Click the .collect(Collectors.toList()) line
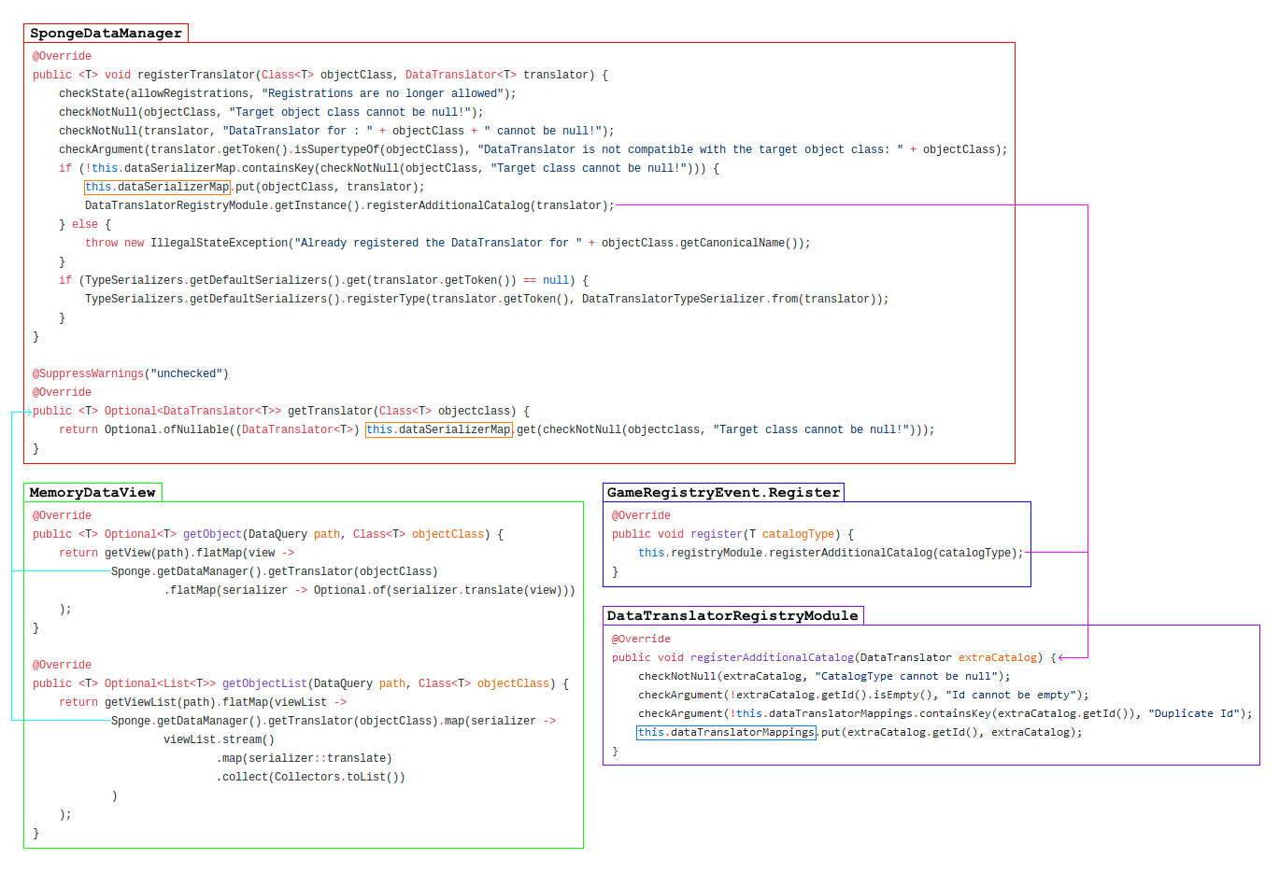 (x=311, y=777)
